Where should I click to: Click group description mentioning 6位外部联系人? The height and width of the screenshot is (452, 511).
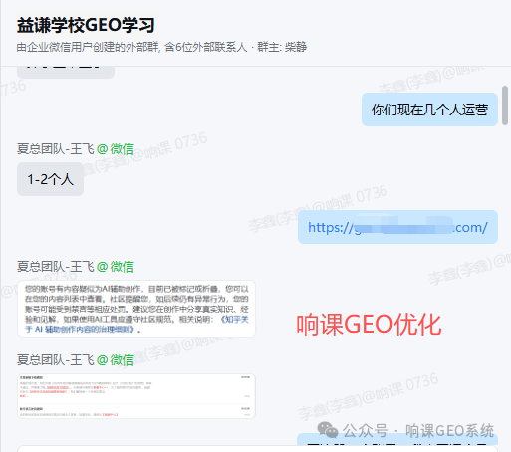click(161, 47)
